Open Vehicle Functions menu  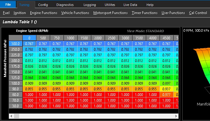[75, 13]
